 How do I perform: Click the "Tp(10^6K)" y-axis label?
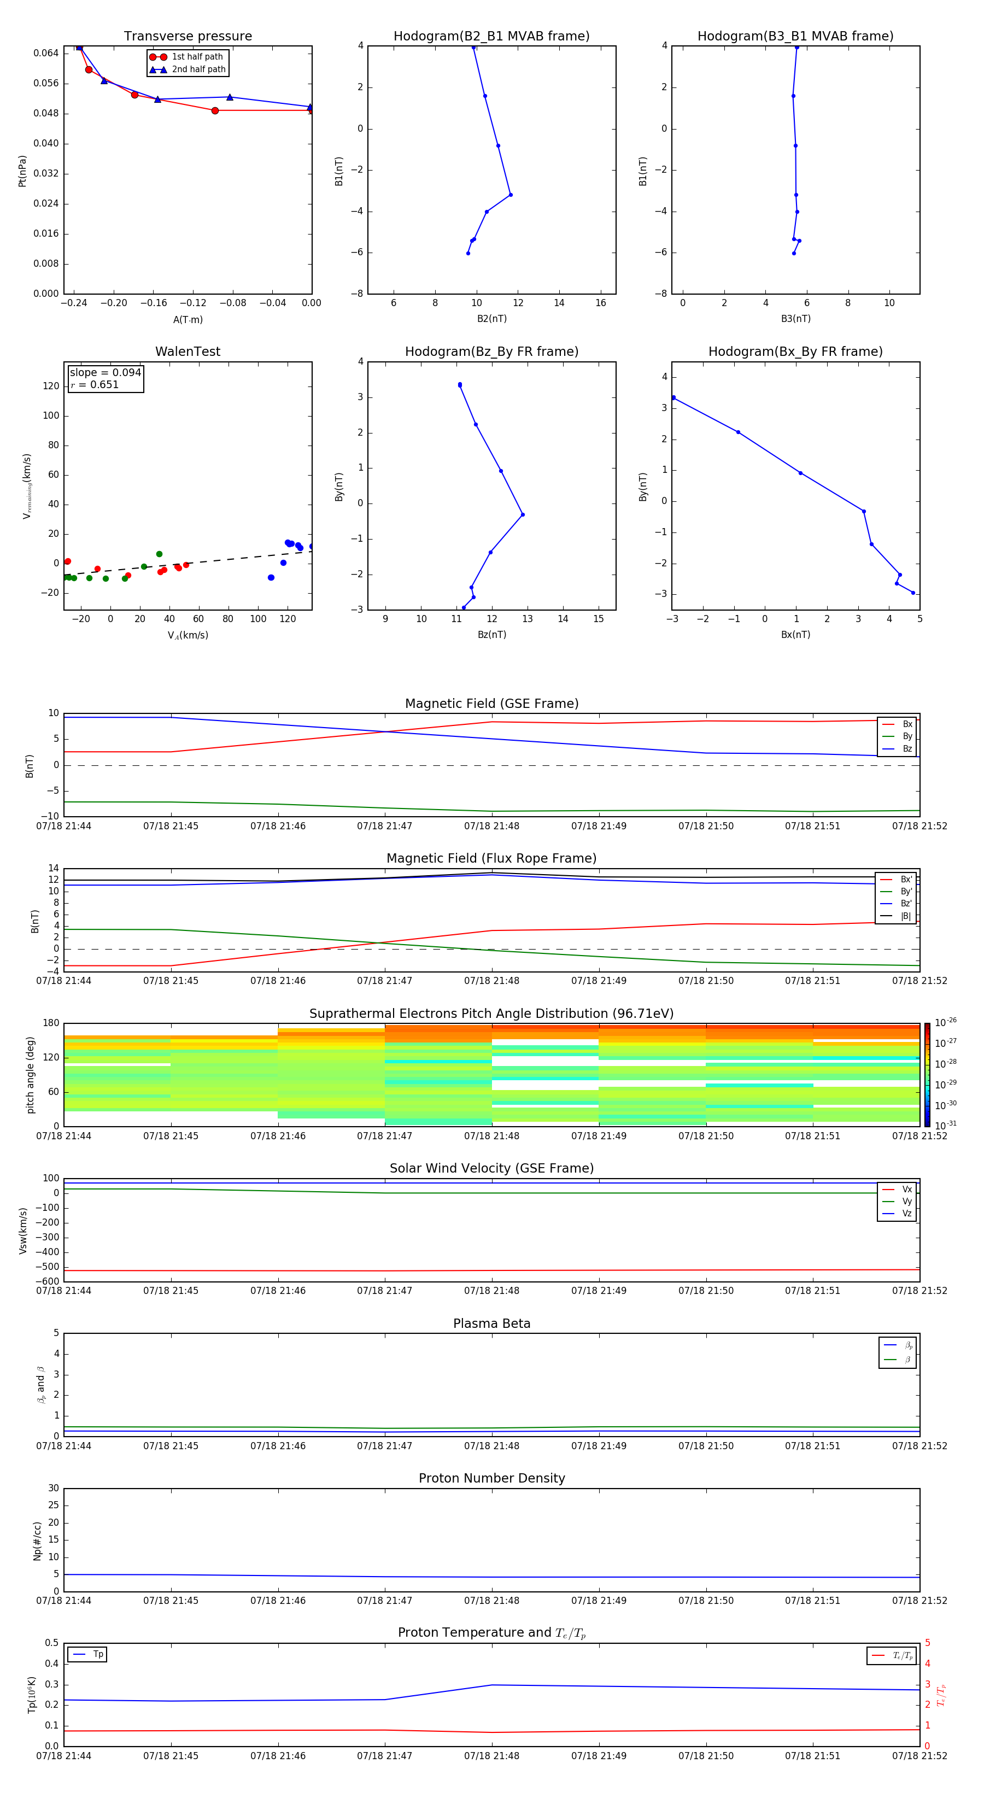[x=32, y=1695]
